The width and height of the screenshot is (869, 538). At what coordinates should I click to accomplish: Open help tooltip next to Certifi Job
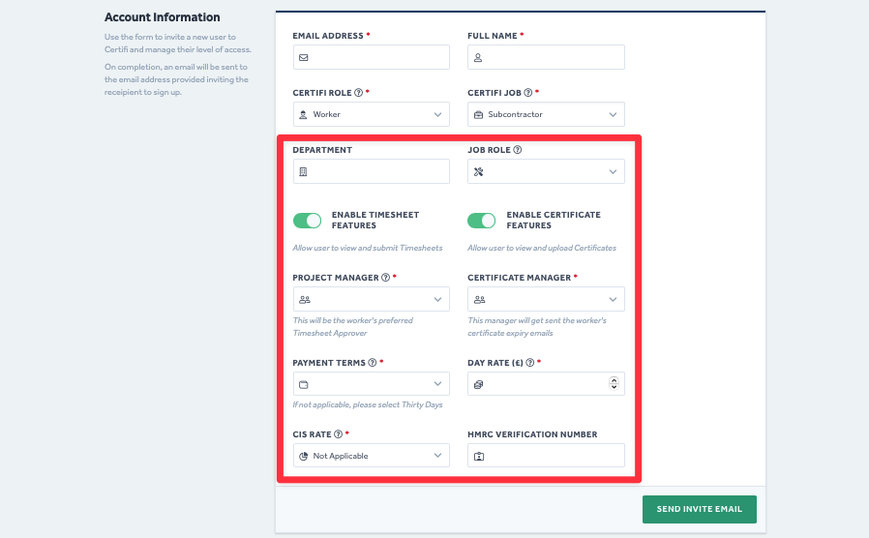click(x=528, y=93)
